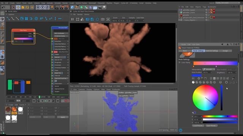The image size is (243, 136).
Task: Select xpEmitter_Spawn in Object Manager
Action: (189, 10)
